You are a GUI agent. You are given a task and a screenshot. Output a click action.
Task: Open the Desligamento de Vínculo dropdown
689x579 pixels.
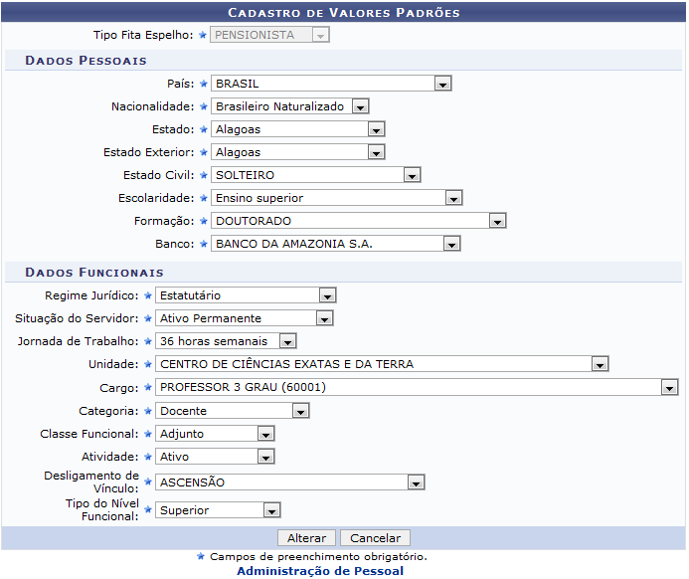[x=290, y=482]
